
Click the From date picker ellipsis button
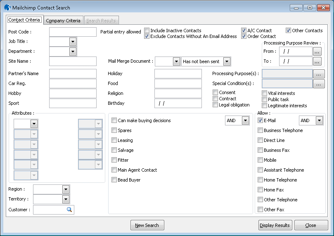coord(317,52)
